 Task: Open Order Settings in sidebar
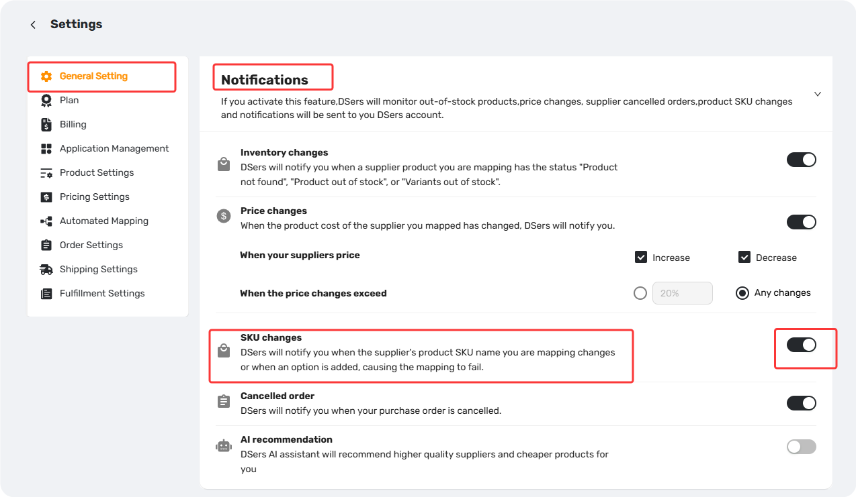pyautogui.click(x=91, y=245)
